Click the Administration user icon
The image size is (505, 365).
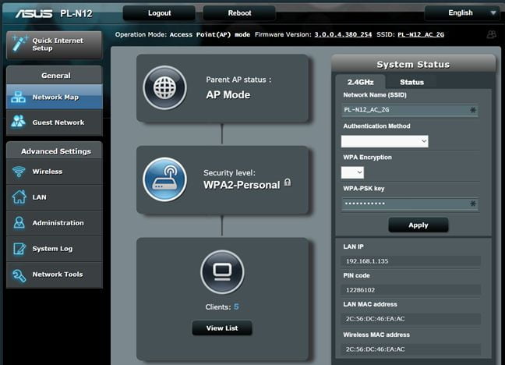coord(19,223)
